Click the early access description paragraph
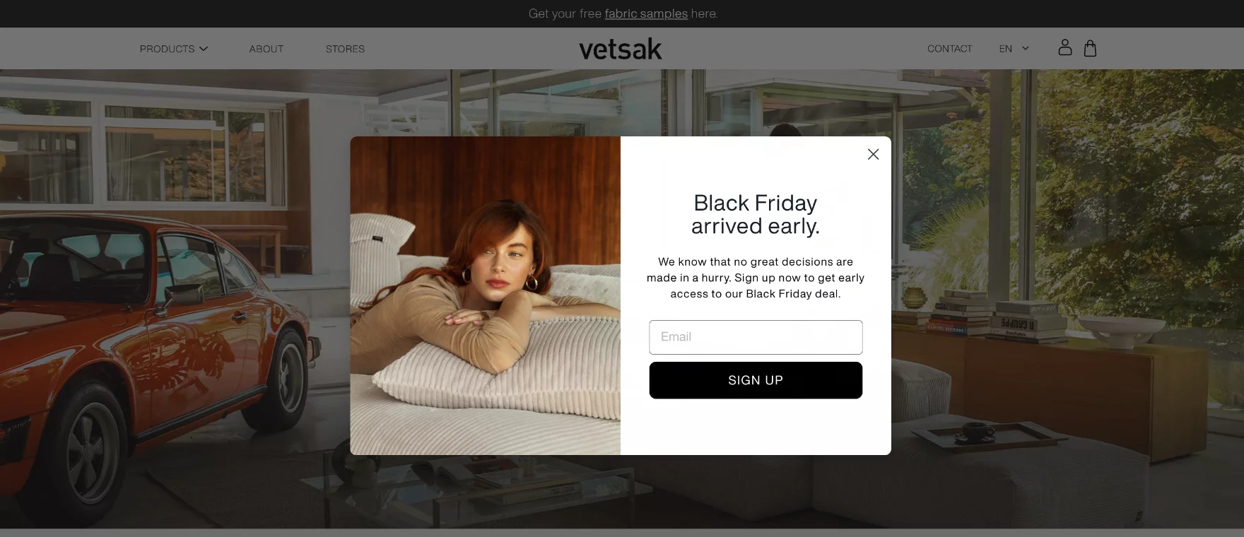 coord(756,278)
